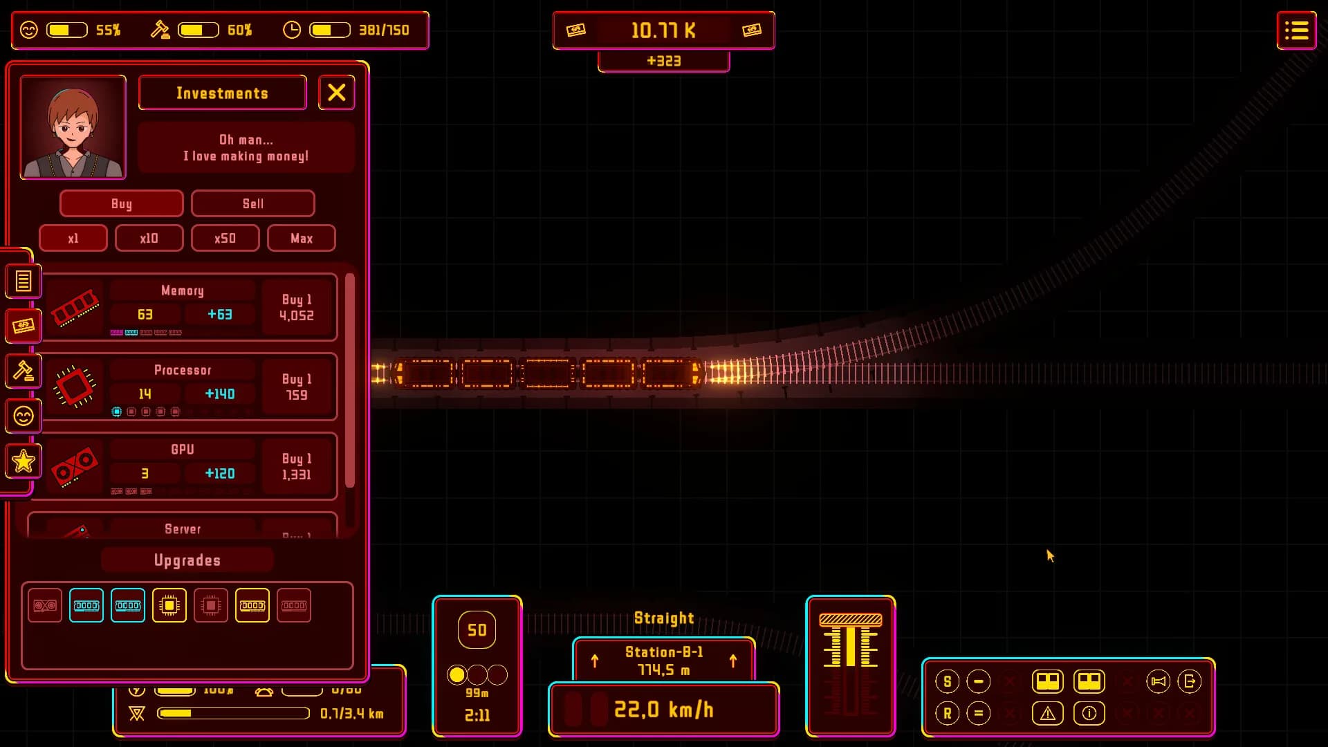This screenshot has height=747, width=1328.
Task: Select the dim red memory upgrade
Action: pyautogui.click(x=294, y=605)
